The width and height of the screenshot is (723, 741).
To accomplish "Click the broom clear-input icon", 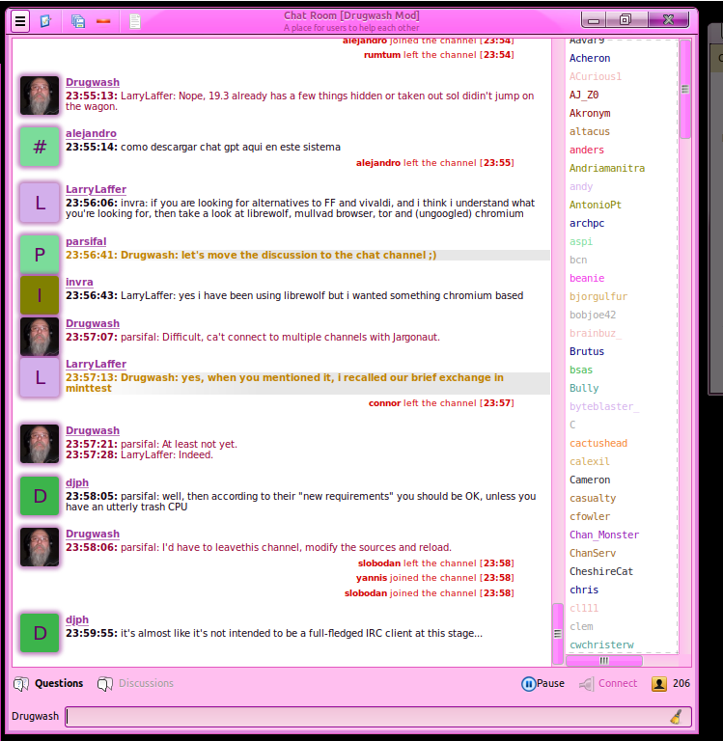I will point(677,717).
